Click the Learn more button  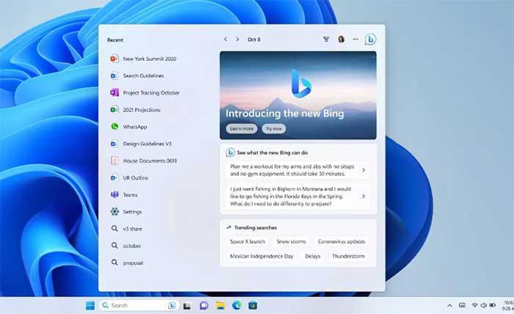[x=242, y=128]
